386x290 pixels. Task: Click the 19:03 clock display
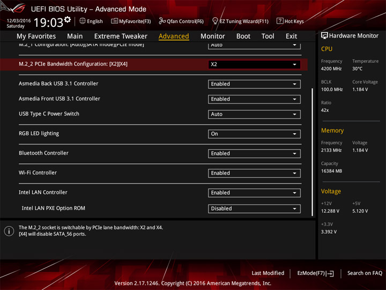tap(48, 23)
